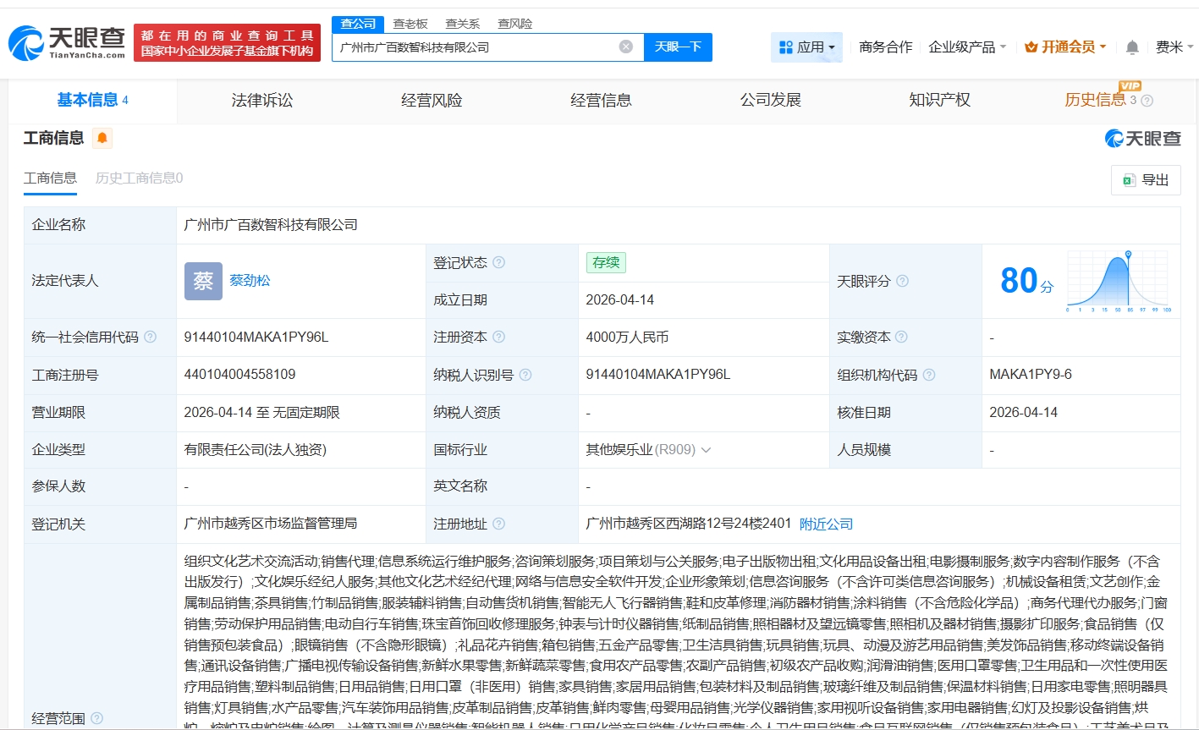Open the 开通会员 membership dropdown
This screenshot has height=730, width=1199.
coord(1065,47)
